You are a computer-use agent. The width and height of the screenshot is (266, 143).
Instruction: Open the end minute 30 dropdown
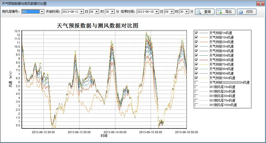(187, 12)
